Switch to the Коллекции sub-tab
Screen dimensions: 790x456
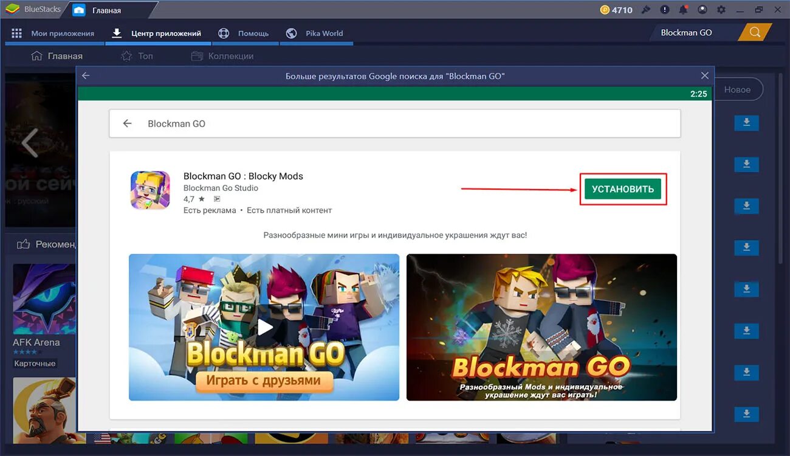point(222,56)
